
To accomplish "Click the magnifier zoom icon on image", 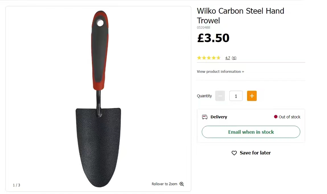I will pyautogui.click(x=182, y=184).
